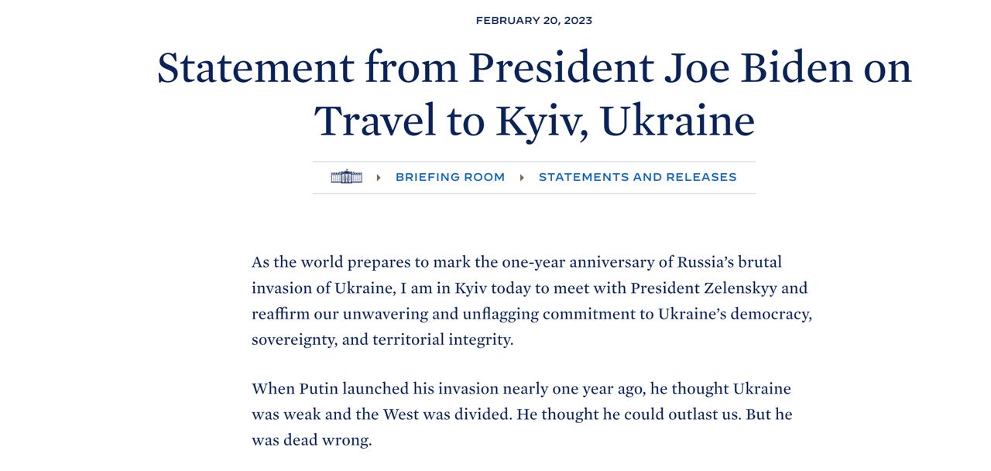The image size is (991, 471).
Task: Click the arrow before Briefing Room
Action: tap(379, 177)
